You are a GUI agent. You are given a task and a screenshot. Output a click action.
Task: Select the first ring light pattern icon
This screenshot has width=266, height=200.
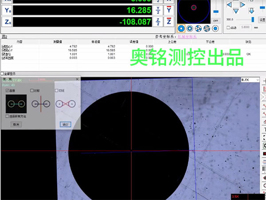coord(181,28)
